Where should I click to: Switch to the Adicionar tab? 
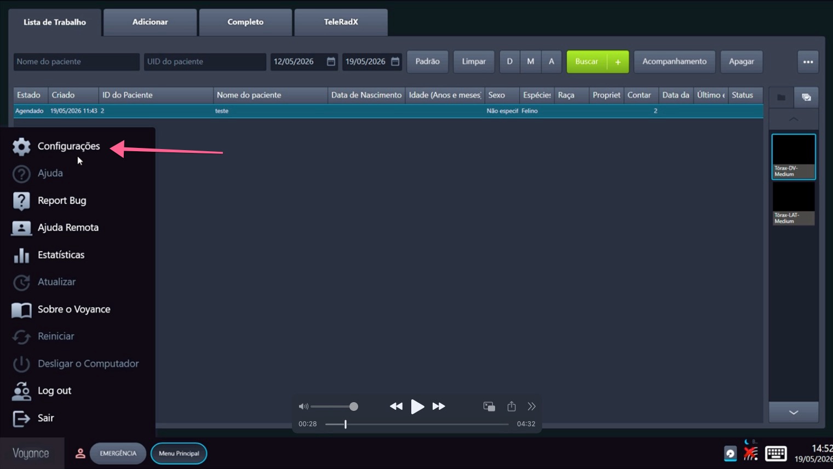[150, 22]
